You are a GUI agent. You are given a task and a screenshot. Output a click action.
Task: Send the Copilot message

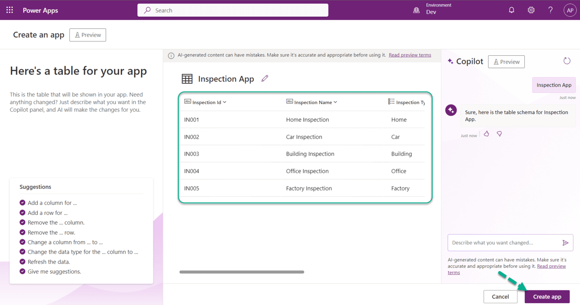pyautogui.click(x=565, y=243)
